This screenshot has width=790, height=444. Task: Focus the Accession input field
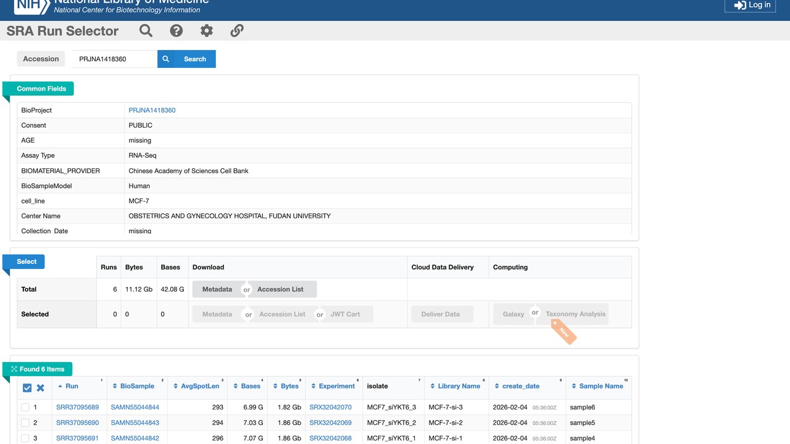(x=114, y=59)
